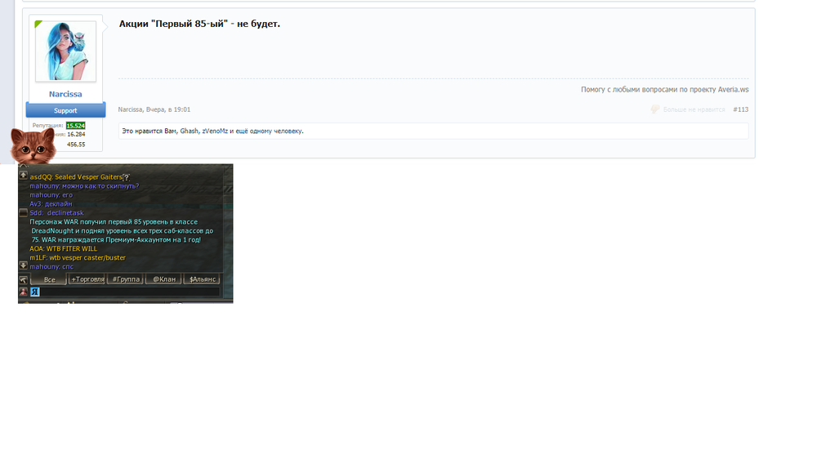Click the zVenoMz user link in likes
The width and height of the screenshot is (817, 459).
(214, 131)
